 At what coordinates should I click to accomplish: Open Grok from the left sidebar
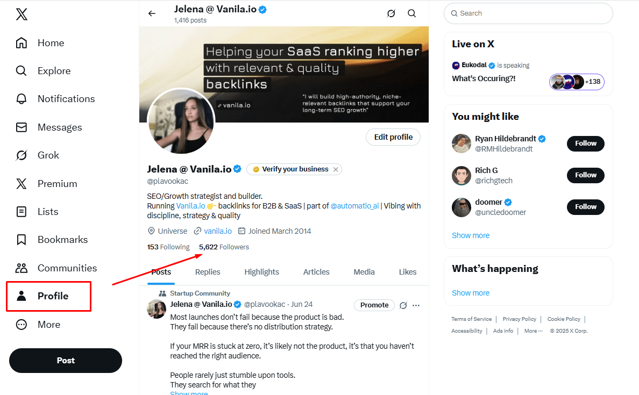[x=22, y=155]
